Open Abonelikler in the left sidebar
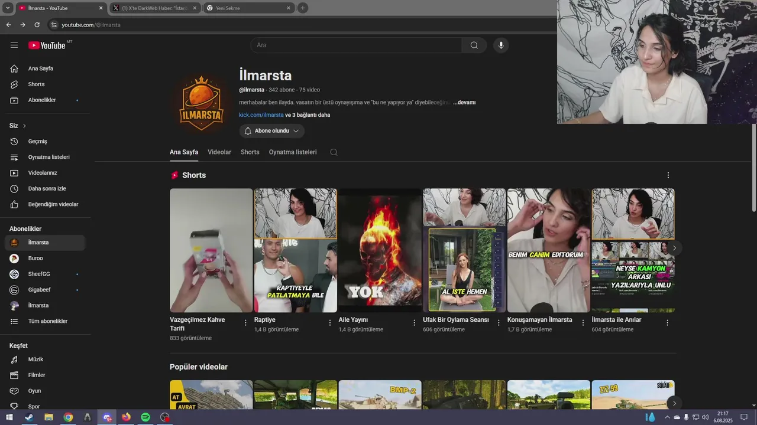Screen dimensions: 757x425 45,100
